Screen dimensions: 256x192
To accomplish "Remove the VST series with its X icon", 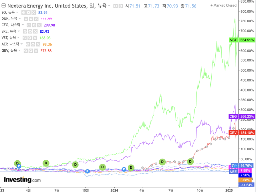I will tap(35, 38).
